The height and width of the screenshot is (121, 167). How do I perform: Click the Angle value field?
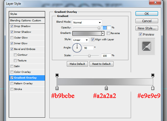(x=88, y=48)
